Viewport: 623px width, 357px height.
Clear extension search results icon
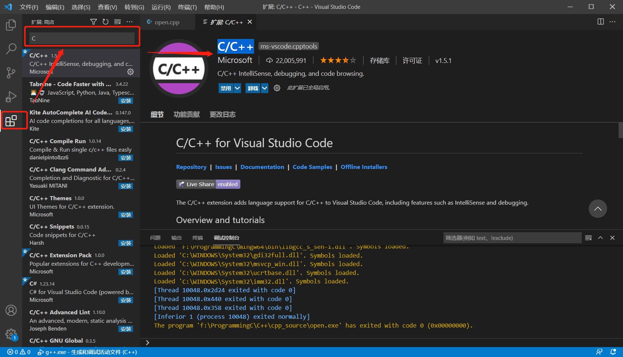tap(118, 22)
